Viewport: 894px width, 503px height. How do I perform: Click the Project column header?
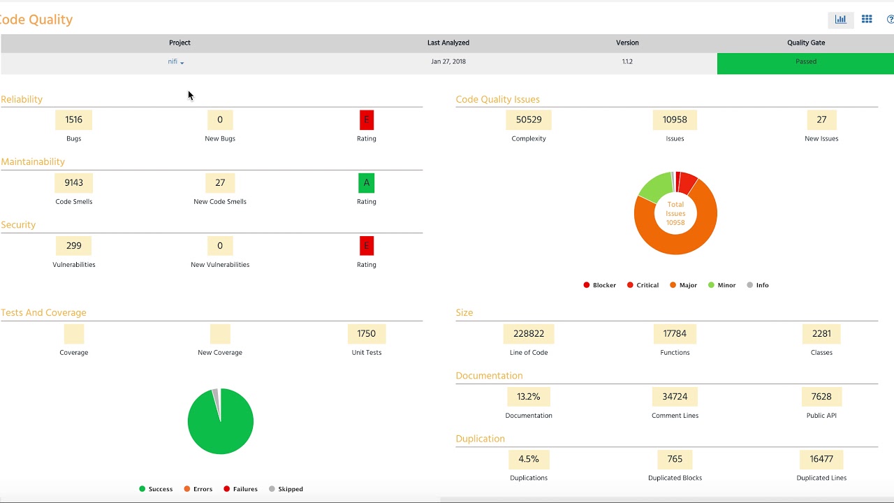[179, 43]
